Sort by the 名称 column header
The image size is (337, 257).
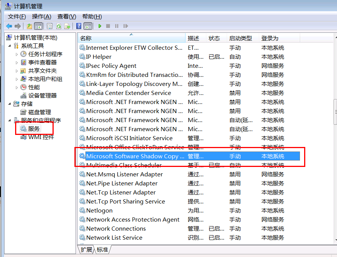pos(131,38)
